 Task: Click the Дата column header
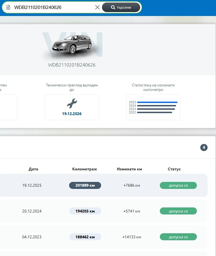click(33, 169)
